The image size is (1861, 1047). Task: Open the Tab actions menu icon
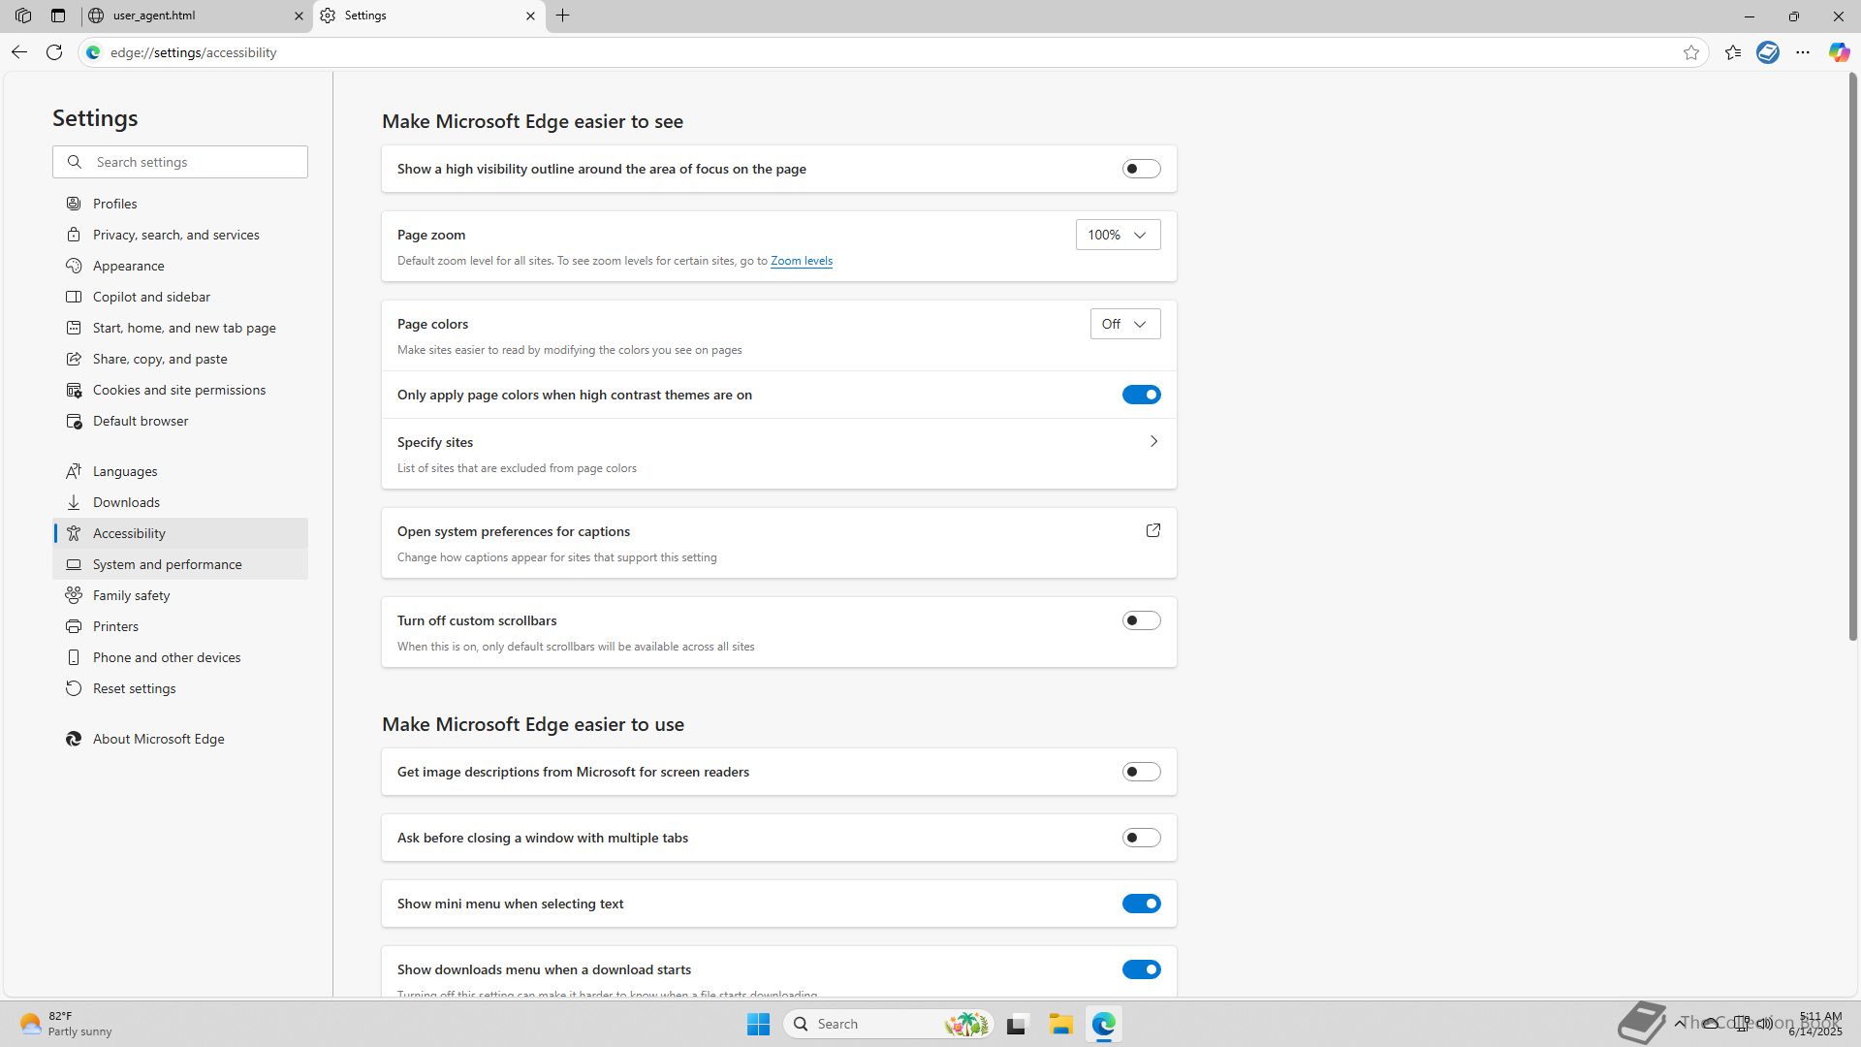(x=58, y=16)
